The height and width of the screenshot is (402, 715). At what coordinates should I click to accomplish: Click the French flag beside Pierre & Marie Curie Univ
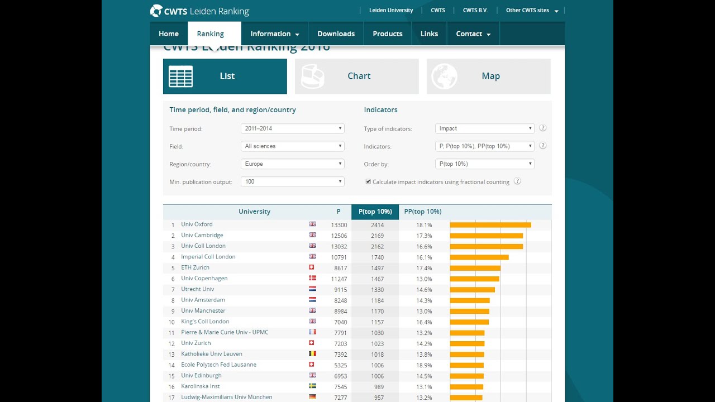[312, 332]
